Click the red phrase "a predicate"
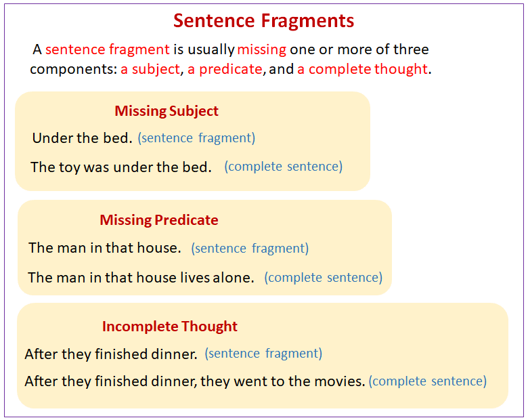Screen dimensions: 528x420 [224, 69]
